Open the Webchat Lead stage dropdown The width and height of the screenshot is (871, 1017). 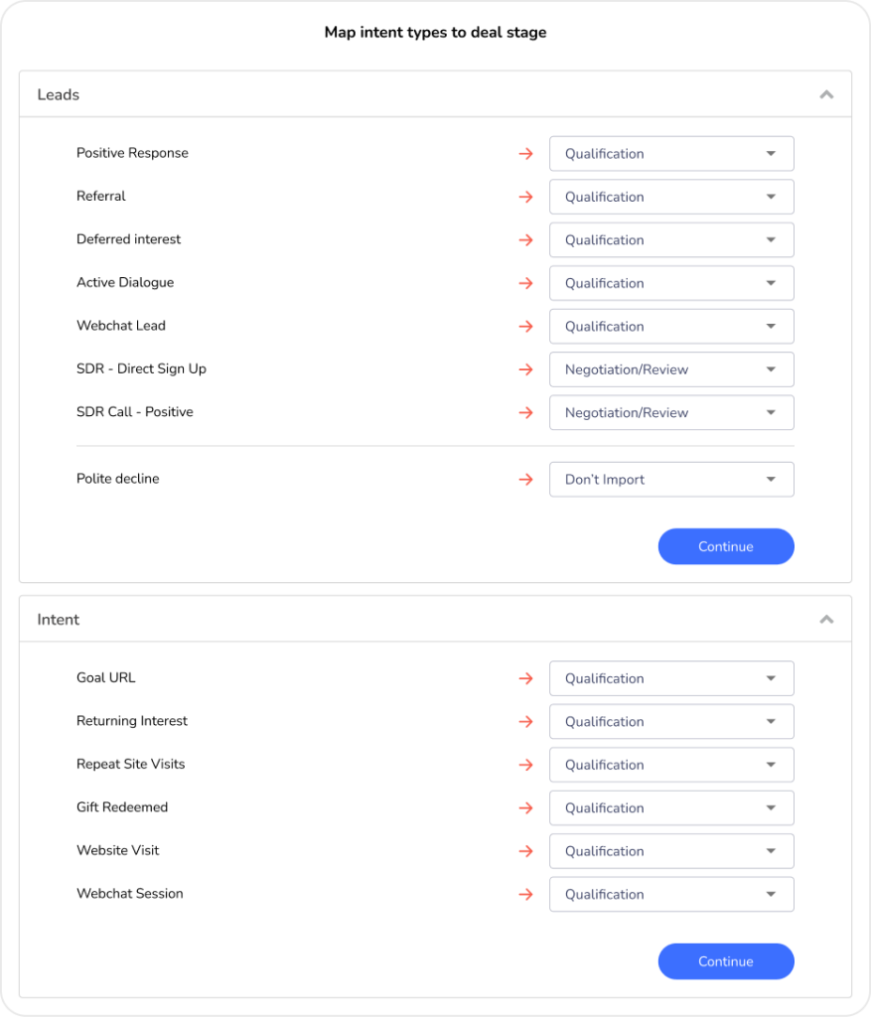(x=671, y=327)
